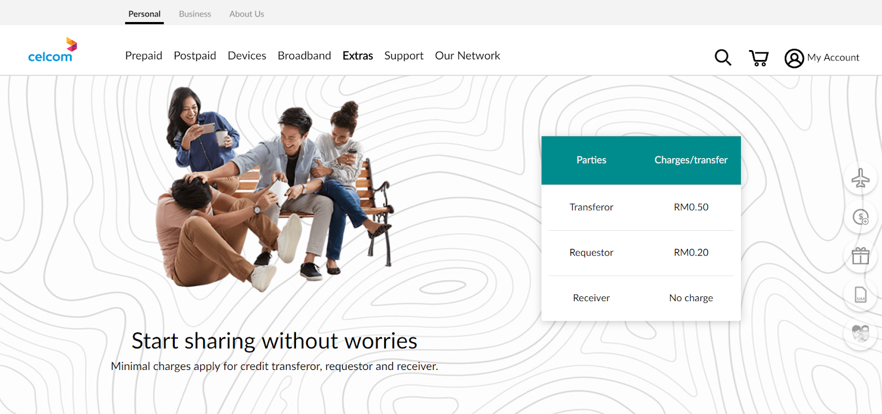Open the chat avatars sidebar icon
Viewport: 882px width, 414px height.
pyautogui.click(x=861, y=334)
